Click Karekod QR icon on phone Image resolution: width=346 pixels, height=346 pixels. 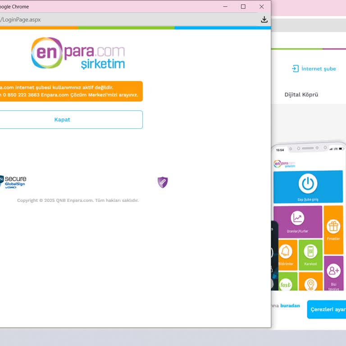pyautogui.click(x=310, y=251)
